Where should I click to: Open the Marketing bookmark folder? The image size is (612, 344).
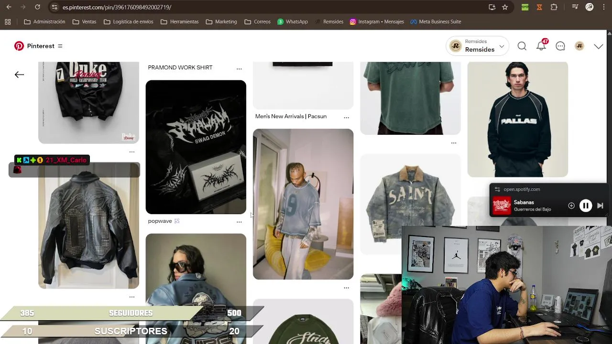tap(221, 21)
